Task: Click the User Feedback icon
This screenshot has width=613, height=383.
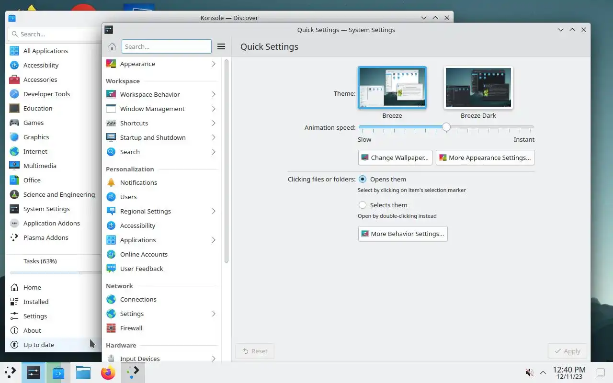Action: (x=111, y=269)
